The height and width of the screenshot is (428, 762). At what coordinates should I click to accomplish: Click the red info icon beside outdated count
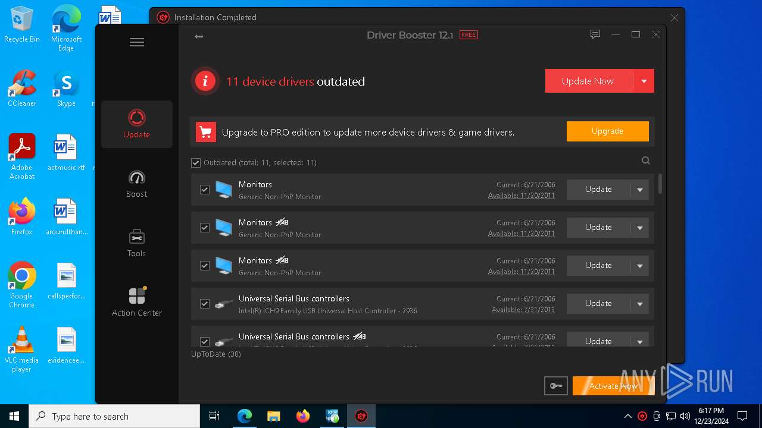tap(205, 81)
